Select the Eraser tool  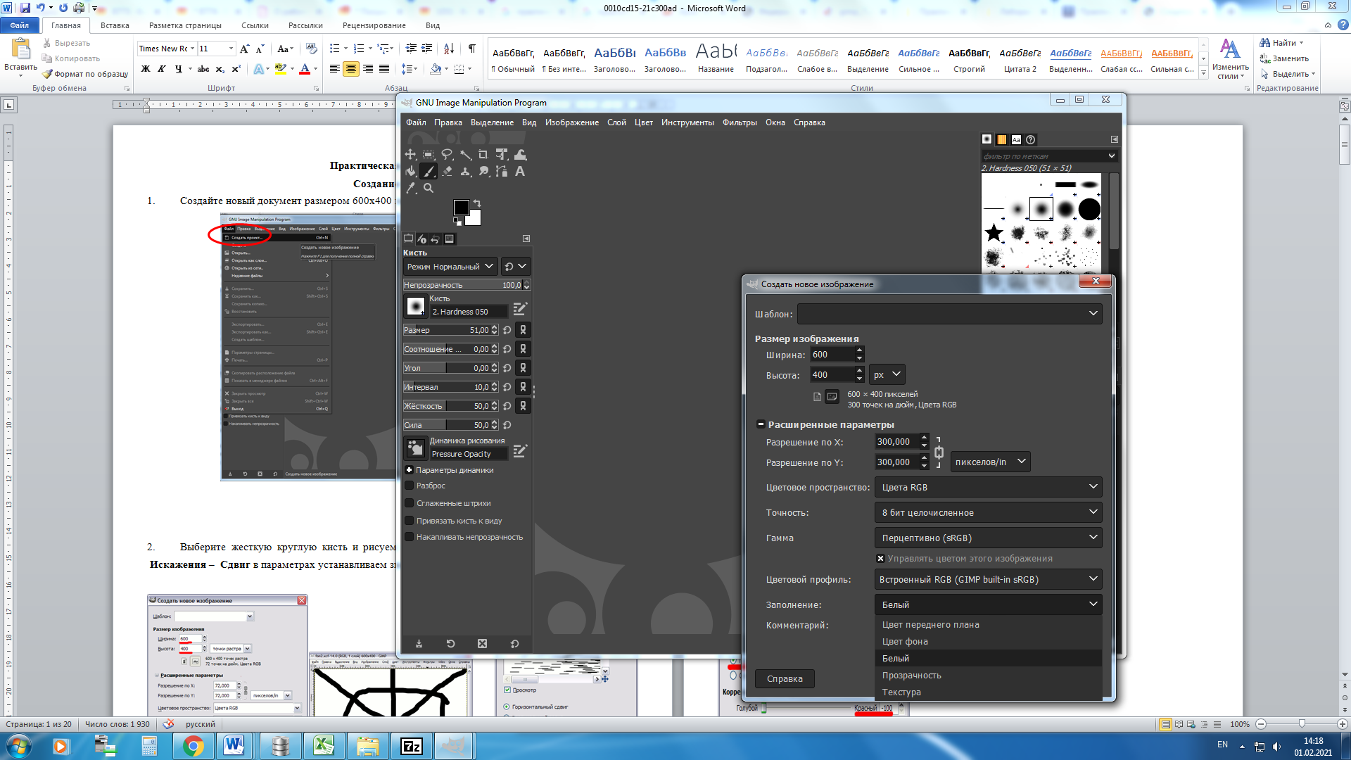[447, 171]
